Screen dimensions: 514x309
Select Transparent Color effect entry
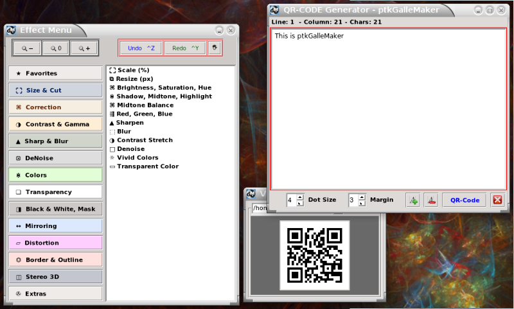(x=144, y=166)
